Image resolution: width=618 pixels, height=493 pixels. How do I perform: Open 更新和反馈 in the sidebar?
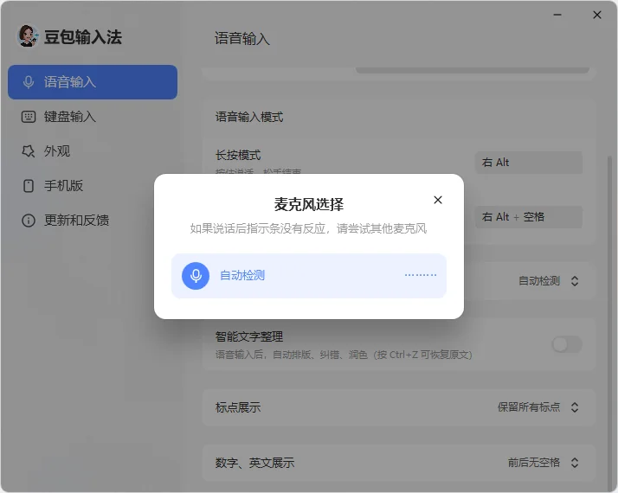93,221
